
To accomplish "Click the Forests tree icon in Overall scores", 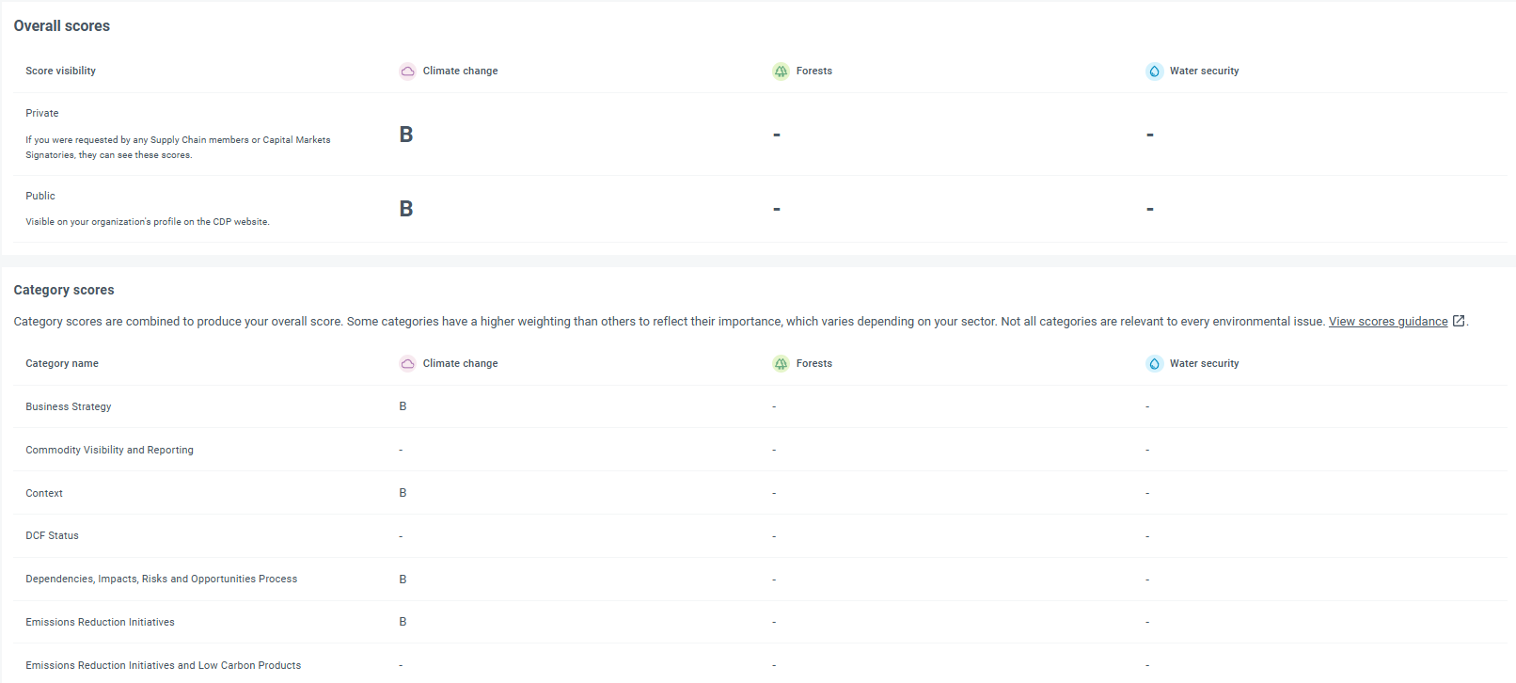I will 781,71.
